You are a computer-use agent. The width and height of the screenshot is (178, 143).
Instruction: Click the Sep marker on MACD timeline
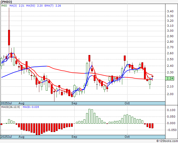tap(74, 137)
